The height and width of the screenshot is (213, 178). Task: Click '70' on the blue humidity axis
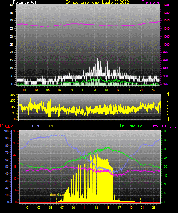(x=7, y=152)
